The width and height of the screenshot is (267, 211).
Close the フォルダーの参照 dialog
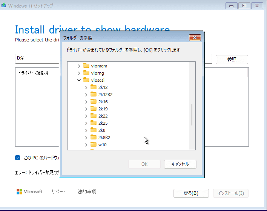tap(195, 38)
